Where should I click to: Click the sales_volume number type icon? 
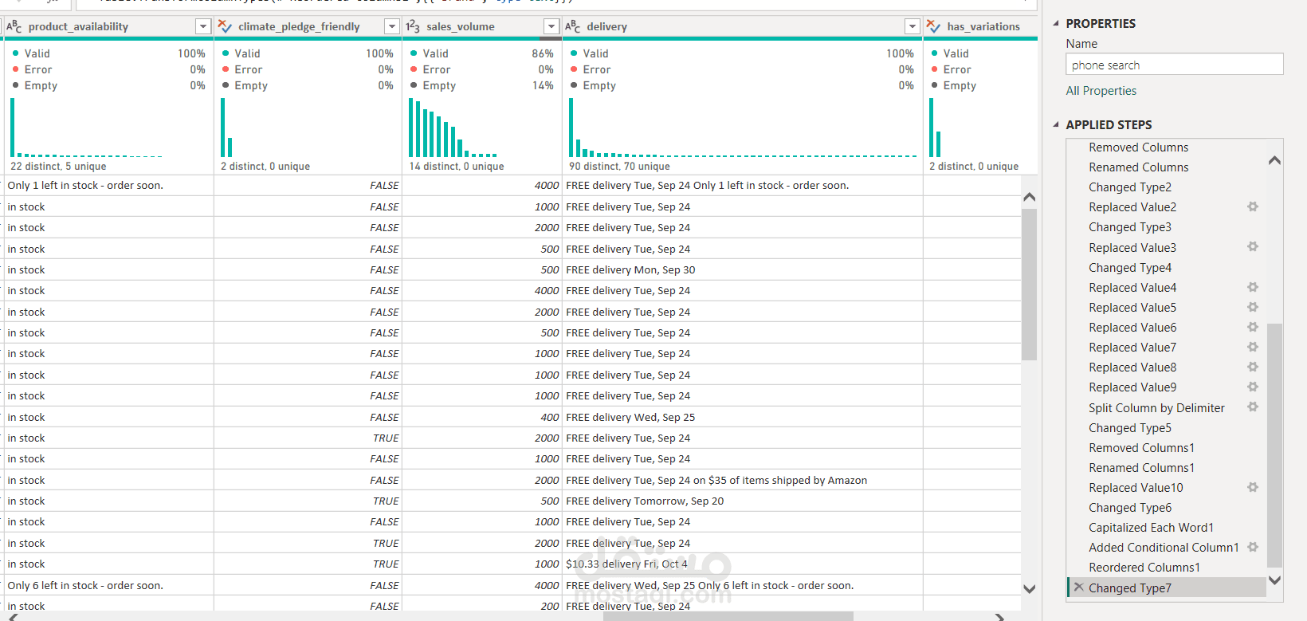tap(412, 26)
